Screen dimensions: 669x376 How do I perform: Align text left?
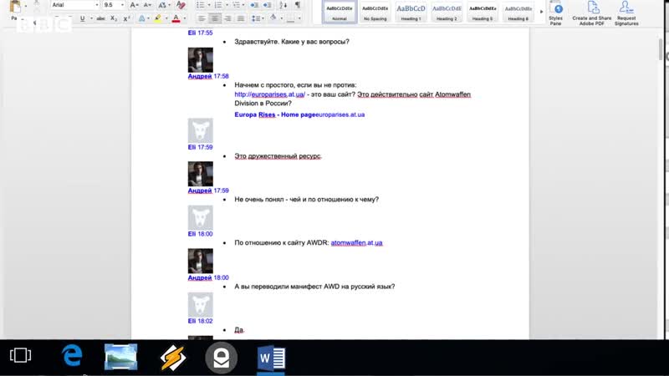click(x=202, y=18)
